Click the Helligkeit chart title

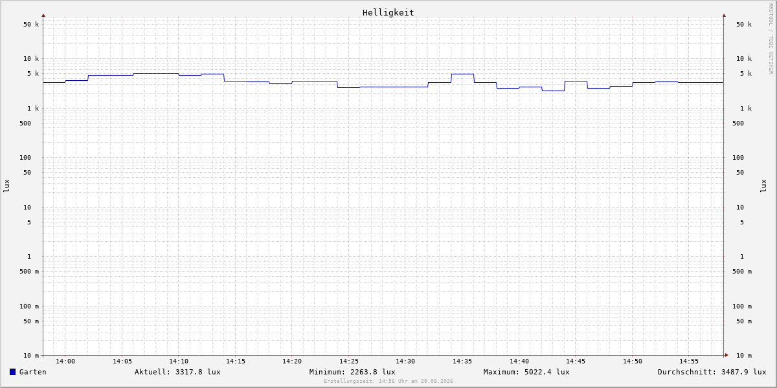[x=388, y=12]
